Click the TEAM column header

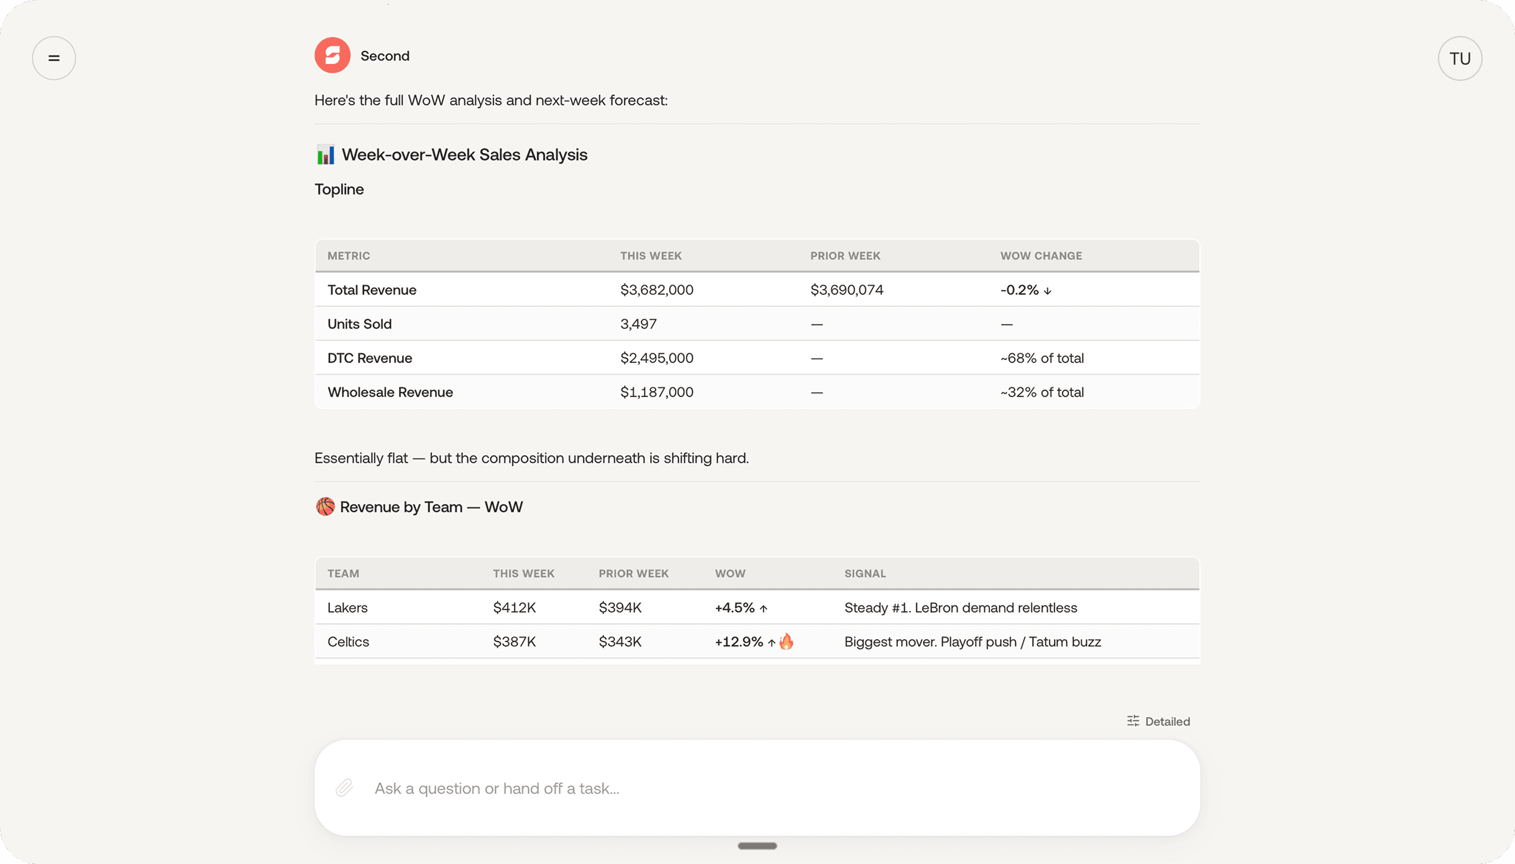pos(343,573)
